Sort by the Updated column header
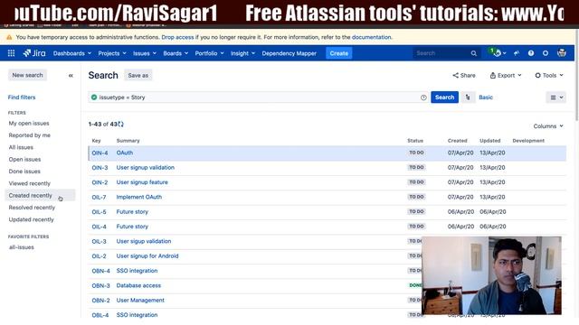This screenshot has height=325, width=579. pos(490,141)
